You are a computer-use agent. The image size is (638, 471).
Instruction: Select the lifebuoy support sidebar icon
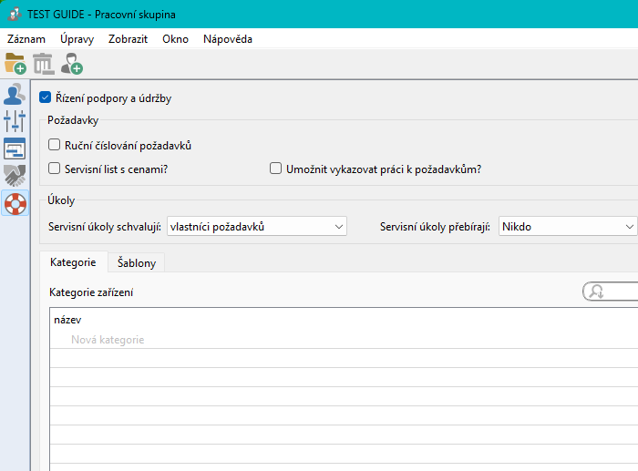(15, 202)
